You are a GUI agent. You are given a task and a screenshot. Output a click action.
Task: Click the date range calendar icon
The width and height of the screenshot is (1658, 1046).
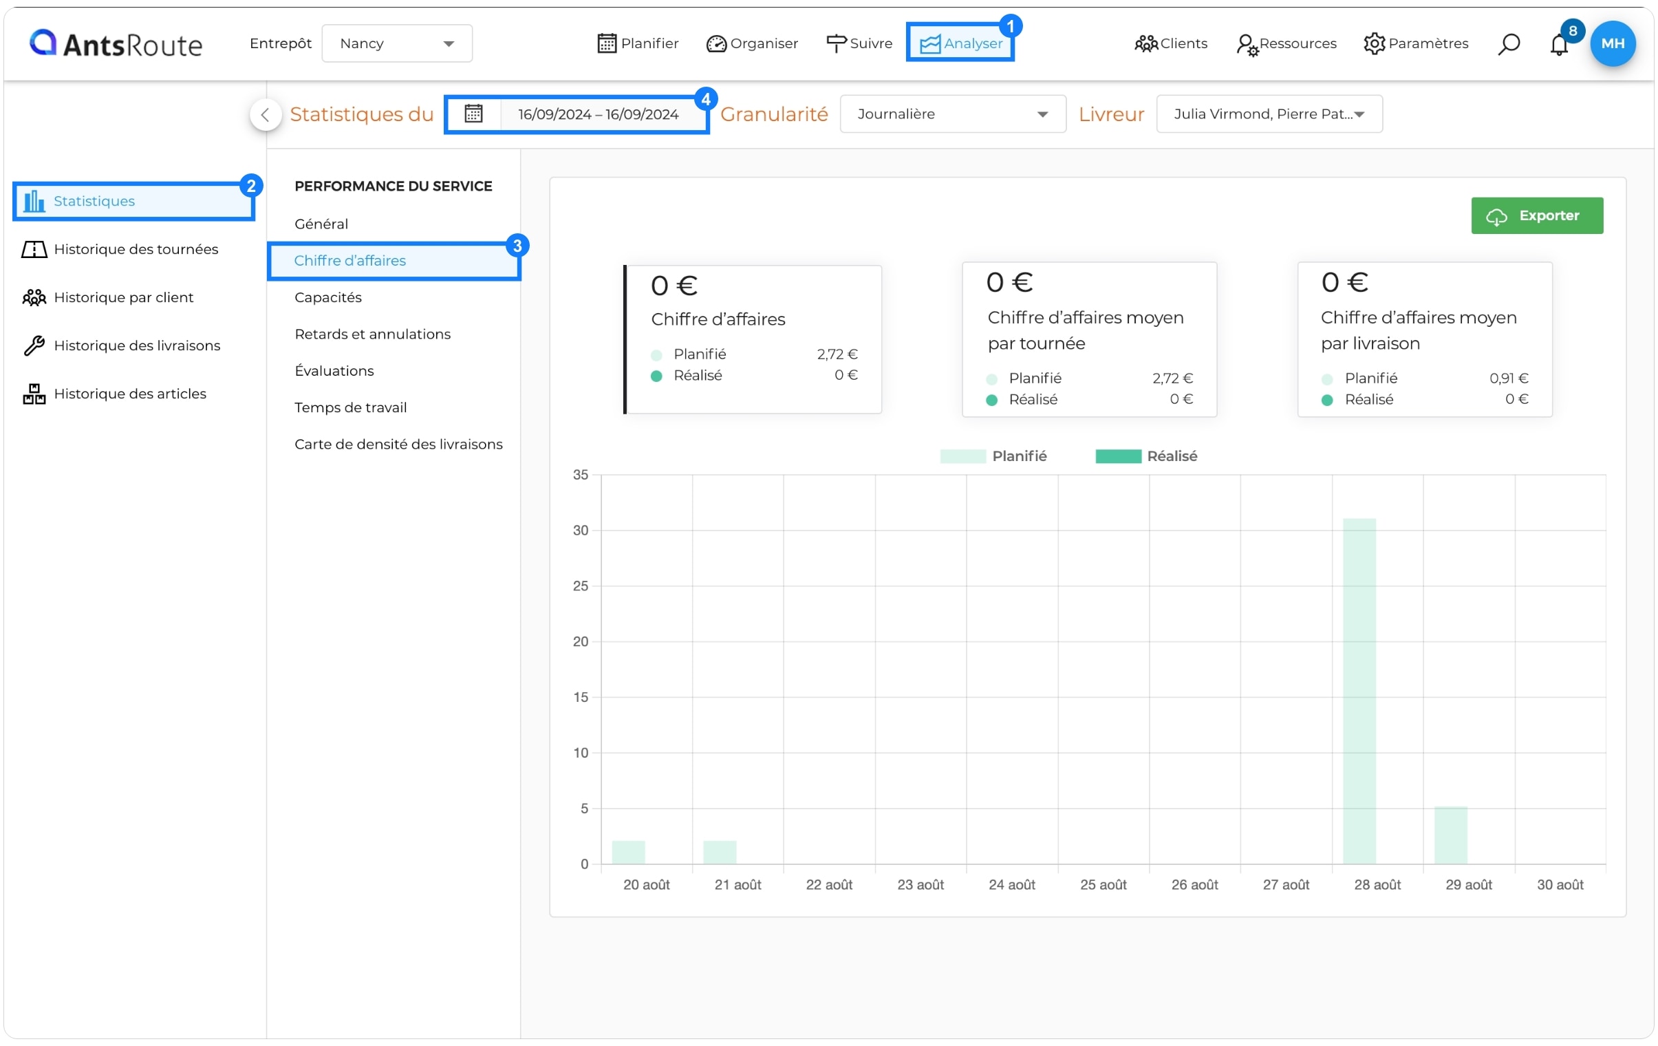tap(473, 114)
